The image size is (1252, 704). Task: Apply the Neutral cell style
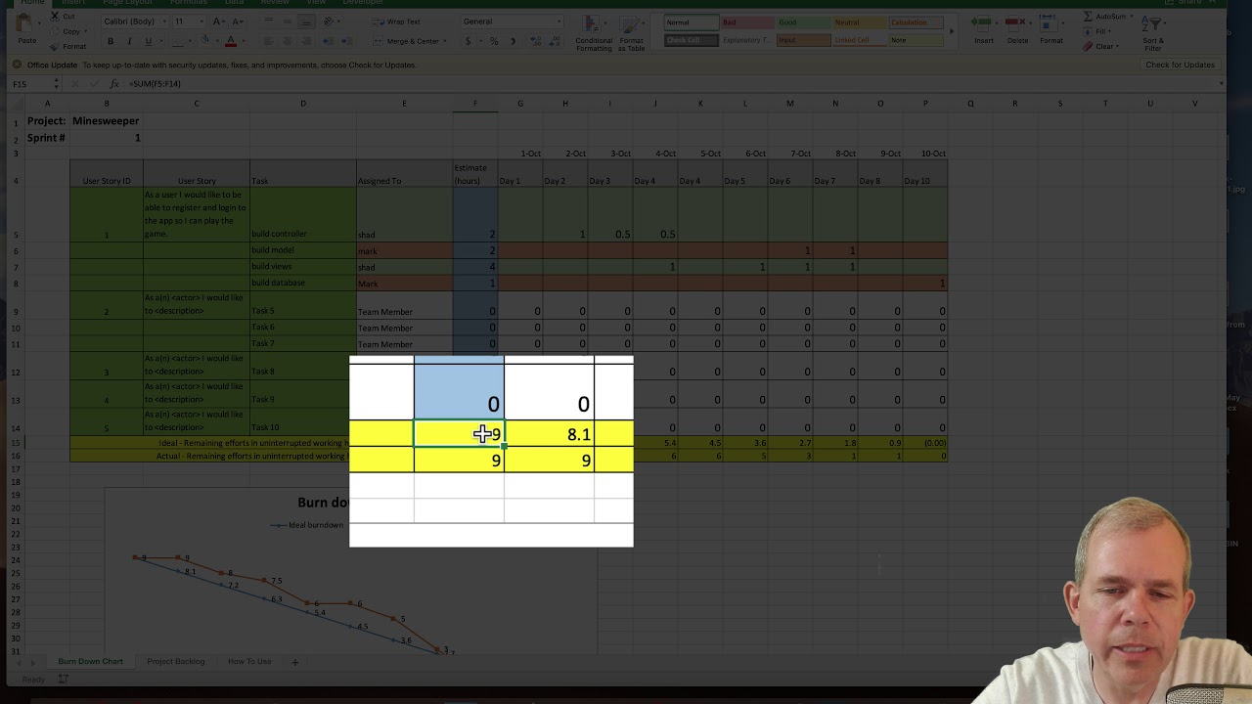[x=859, y=22]
